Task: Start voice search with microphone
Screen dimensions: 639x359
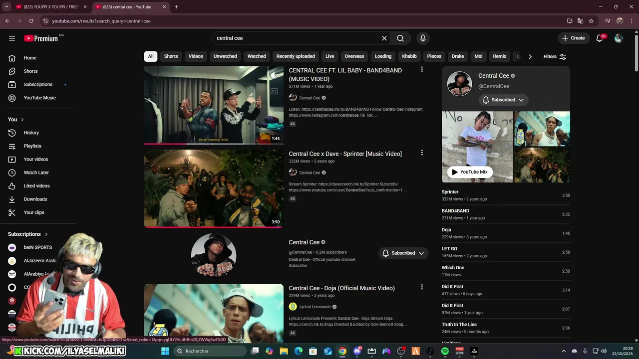Action: click(x=423, y=38)
